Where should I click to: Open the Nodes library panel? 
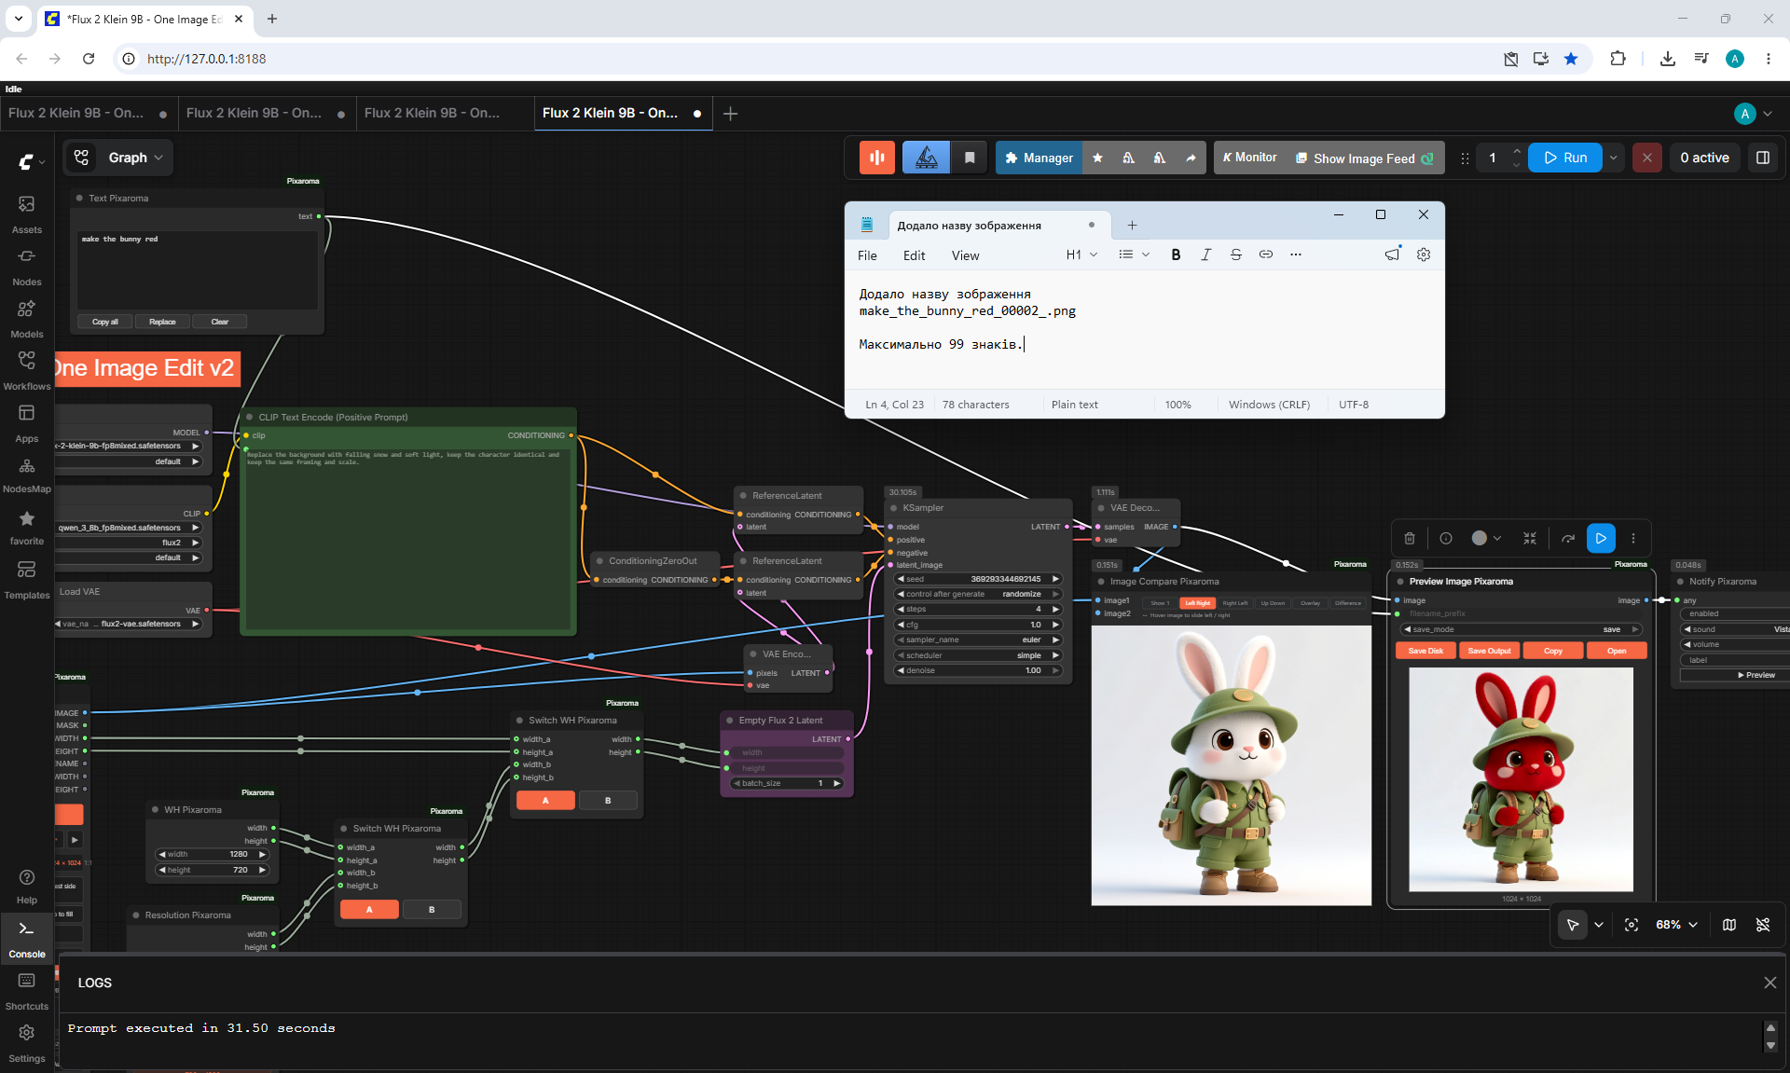pyautogui.click(x=27, y=267)
